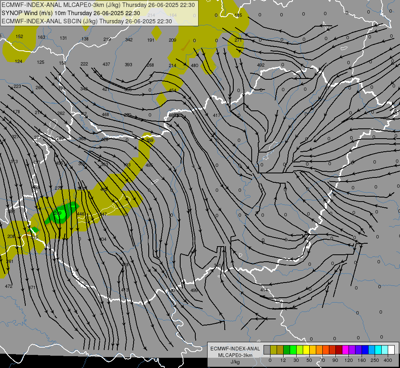This screenshot has height=368, width=400.
Task: Click the map value 271
Action: coord(238,40)
